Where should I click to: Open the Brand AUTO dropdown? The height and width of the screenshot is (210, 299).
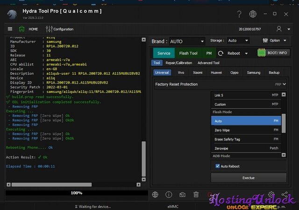[x=186, y=41]
